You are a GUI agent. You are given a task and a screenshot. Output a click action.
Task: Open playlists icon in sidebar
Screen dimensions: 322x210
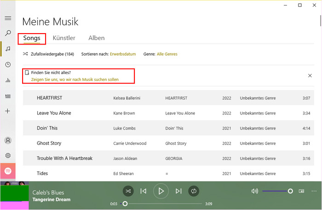(8, 96)
